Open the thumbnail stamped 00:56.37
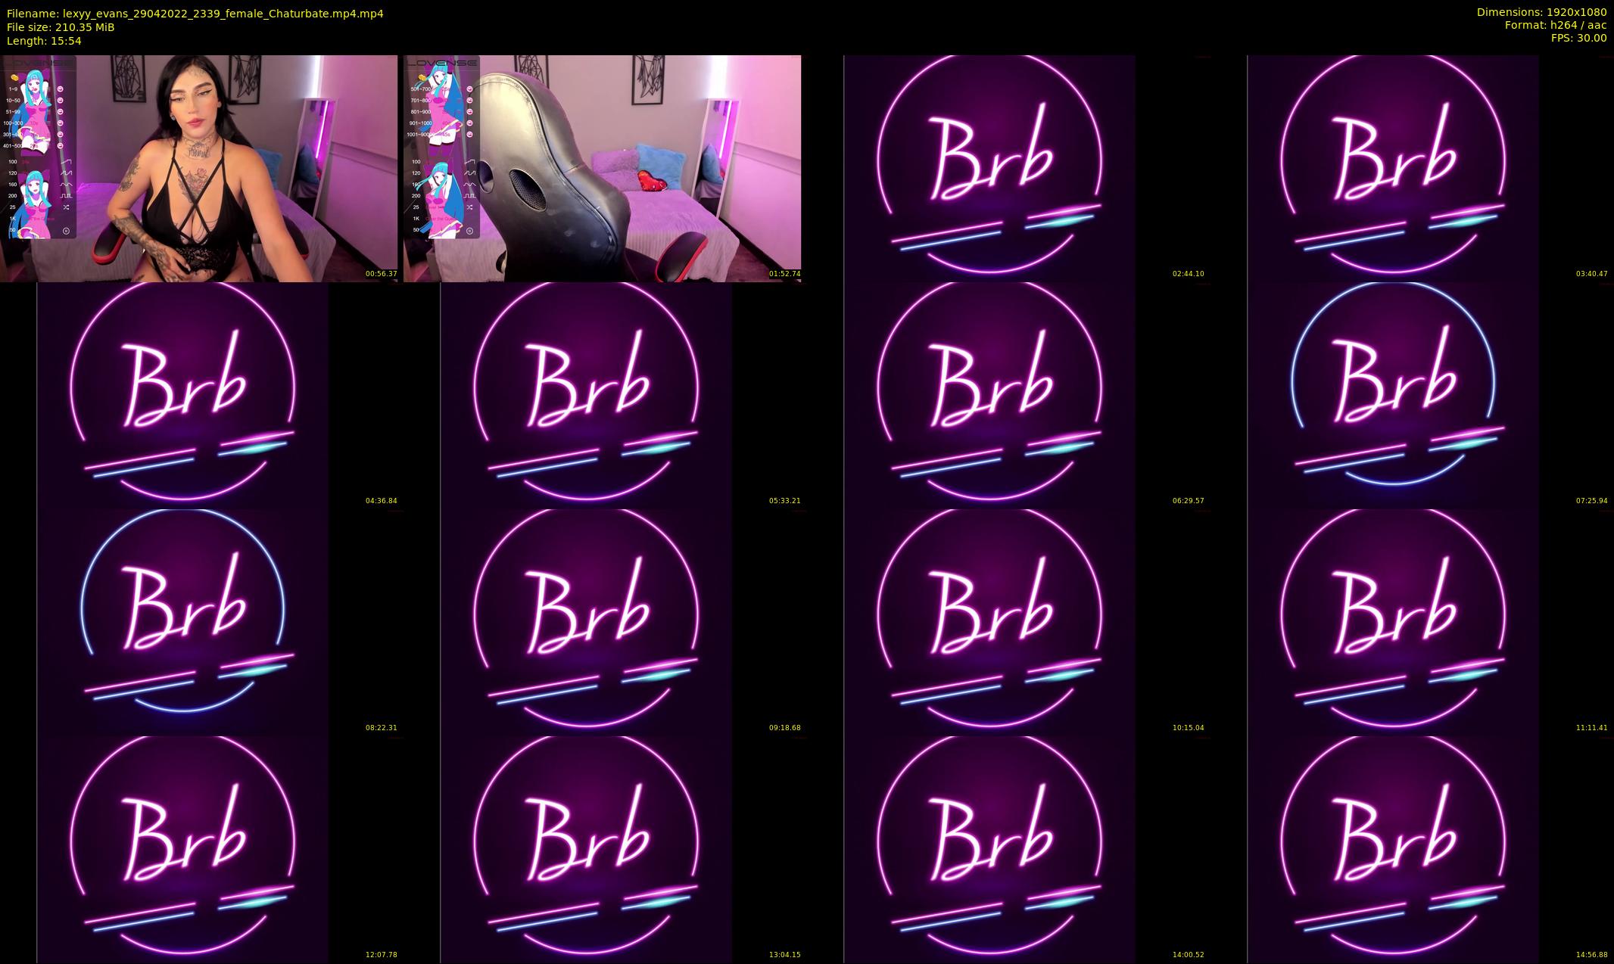Image resolution: width=1614 pixels, height=964 pixels. click(198, 168)
